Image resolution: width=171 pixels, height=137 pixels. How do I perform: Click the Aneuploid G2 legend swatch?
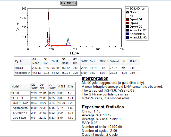tap(127, 37)
